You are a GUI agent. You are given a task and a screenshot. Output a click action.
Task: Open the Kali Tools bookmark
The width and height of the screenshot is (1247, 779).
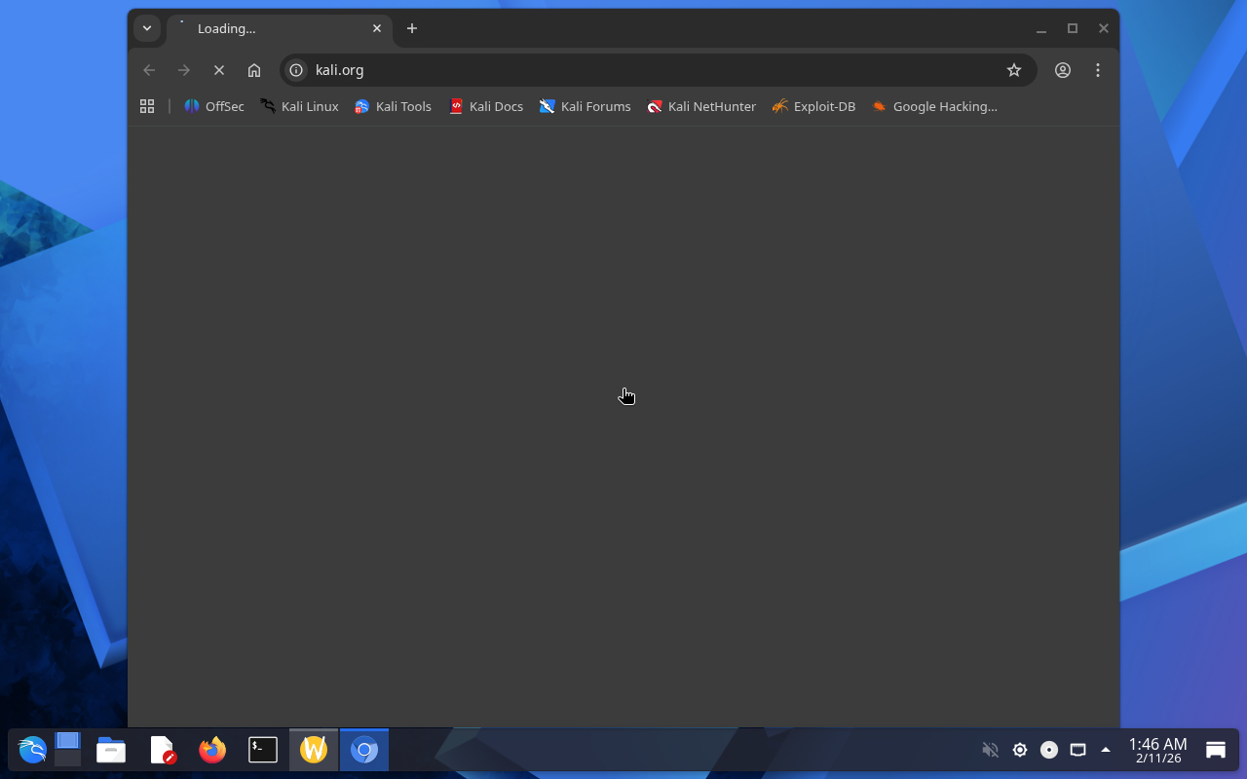(x=393, y=106)
